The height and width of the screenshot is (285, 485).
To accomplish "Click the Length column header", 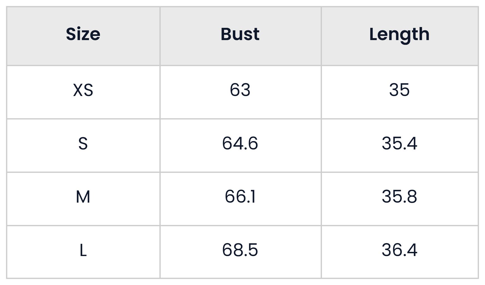I will [400, 36].
